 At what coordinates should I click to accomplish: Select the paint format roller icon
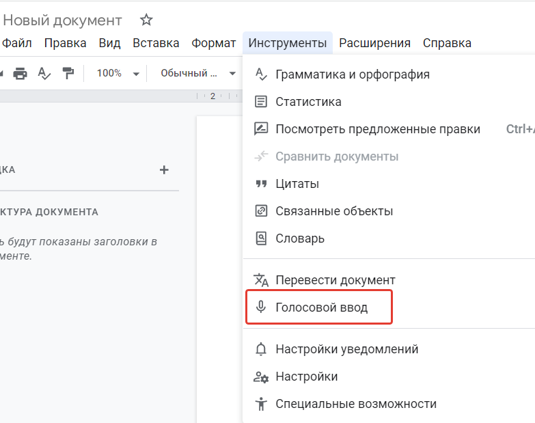click(x=68, y=73)
